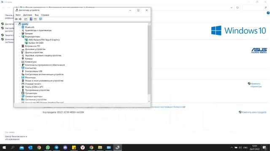Screen dimensions: 270x151
Task: Expand the Встроенное ПО category
Action: pyautogui.click(x=19, y=46)
